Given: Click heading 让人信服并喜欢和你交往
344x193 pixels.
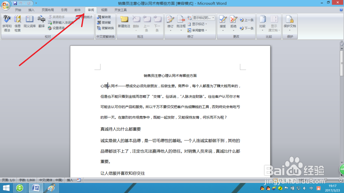Looking at the screenshot, I should tap(122, 173).
